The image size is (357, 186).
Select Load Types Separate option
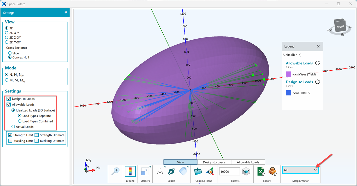pyautogui.click(x=20, y=116)
